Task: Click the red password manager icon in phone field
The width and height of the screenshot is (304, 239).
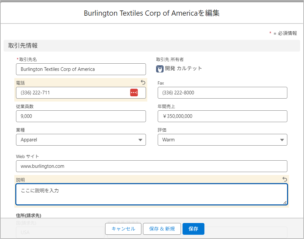Action: (134, 93)
